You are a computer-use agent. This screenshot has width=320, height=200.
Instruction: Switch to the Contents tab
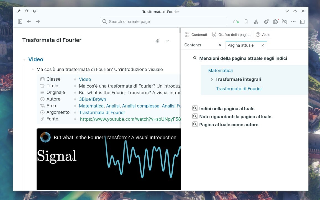pyautogui.click(x=193, y=45)
